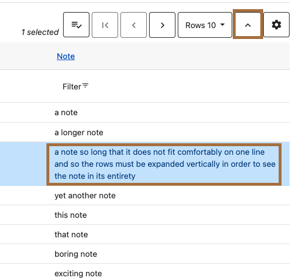Open table settings gear

pyautogui.click(x=276, y=25)
